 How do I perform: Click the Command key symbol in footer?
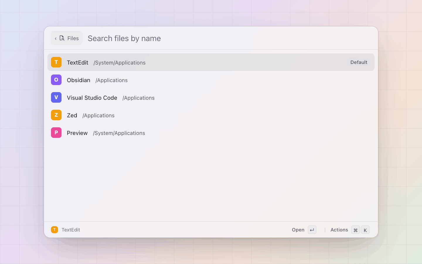click(355, 230)
